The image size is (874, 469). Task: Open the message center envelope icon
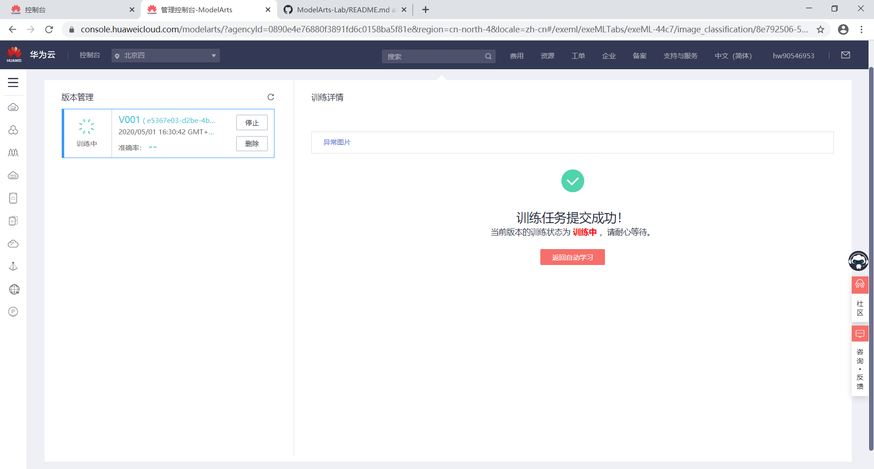(846, 55)
